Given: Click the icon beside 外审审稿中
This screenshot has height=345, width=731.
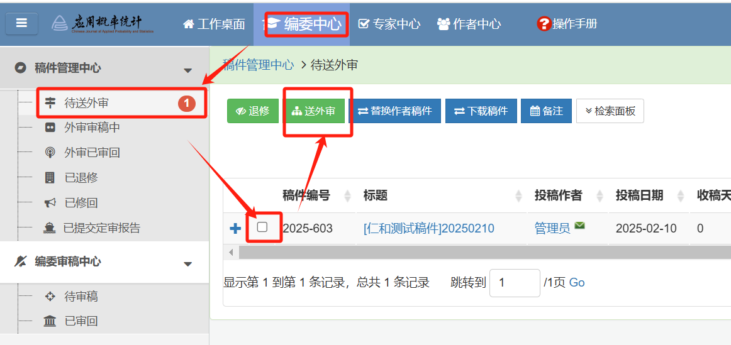Looking at the screenshot, I should click(x=50, y=128).
